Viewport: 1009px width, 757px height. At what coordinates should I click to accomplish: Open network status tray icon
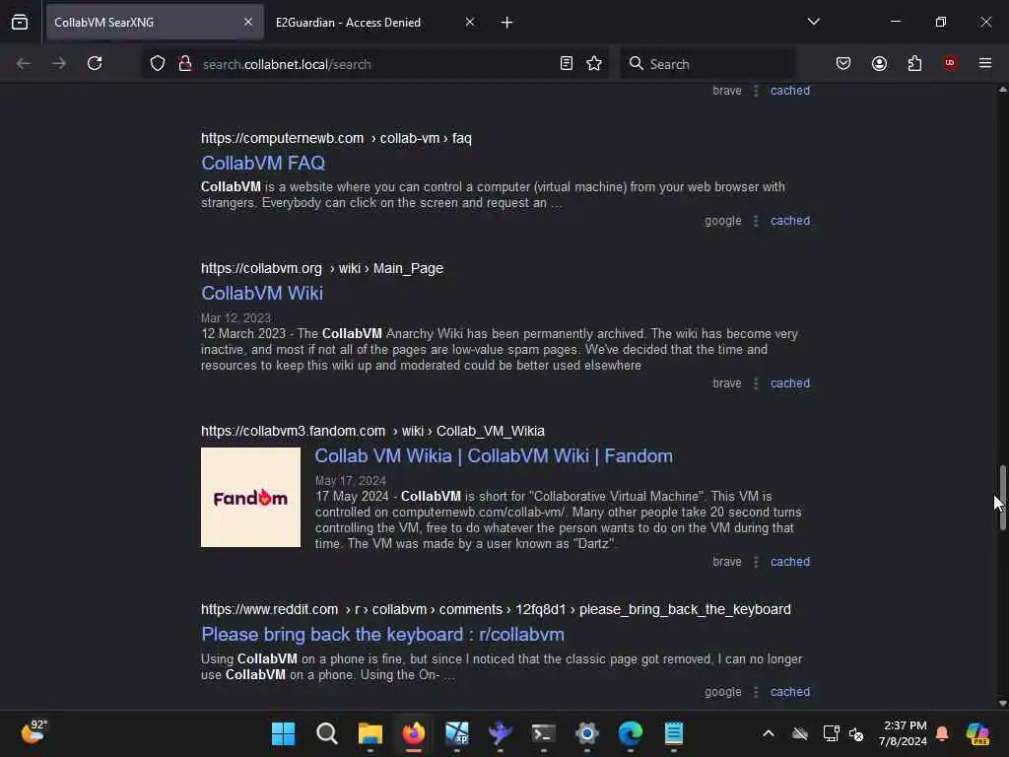coord(831,733)
